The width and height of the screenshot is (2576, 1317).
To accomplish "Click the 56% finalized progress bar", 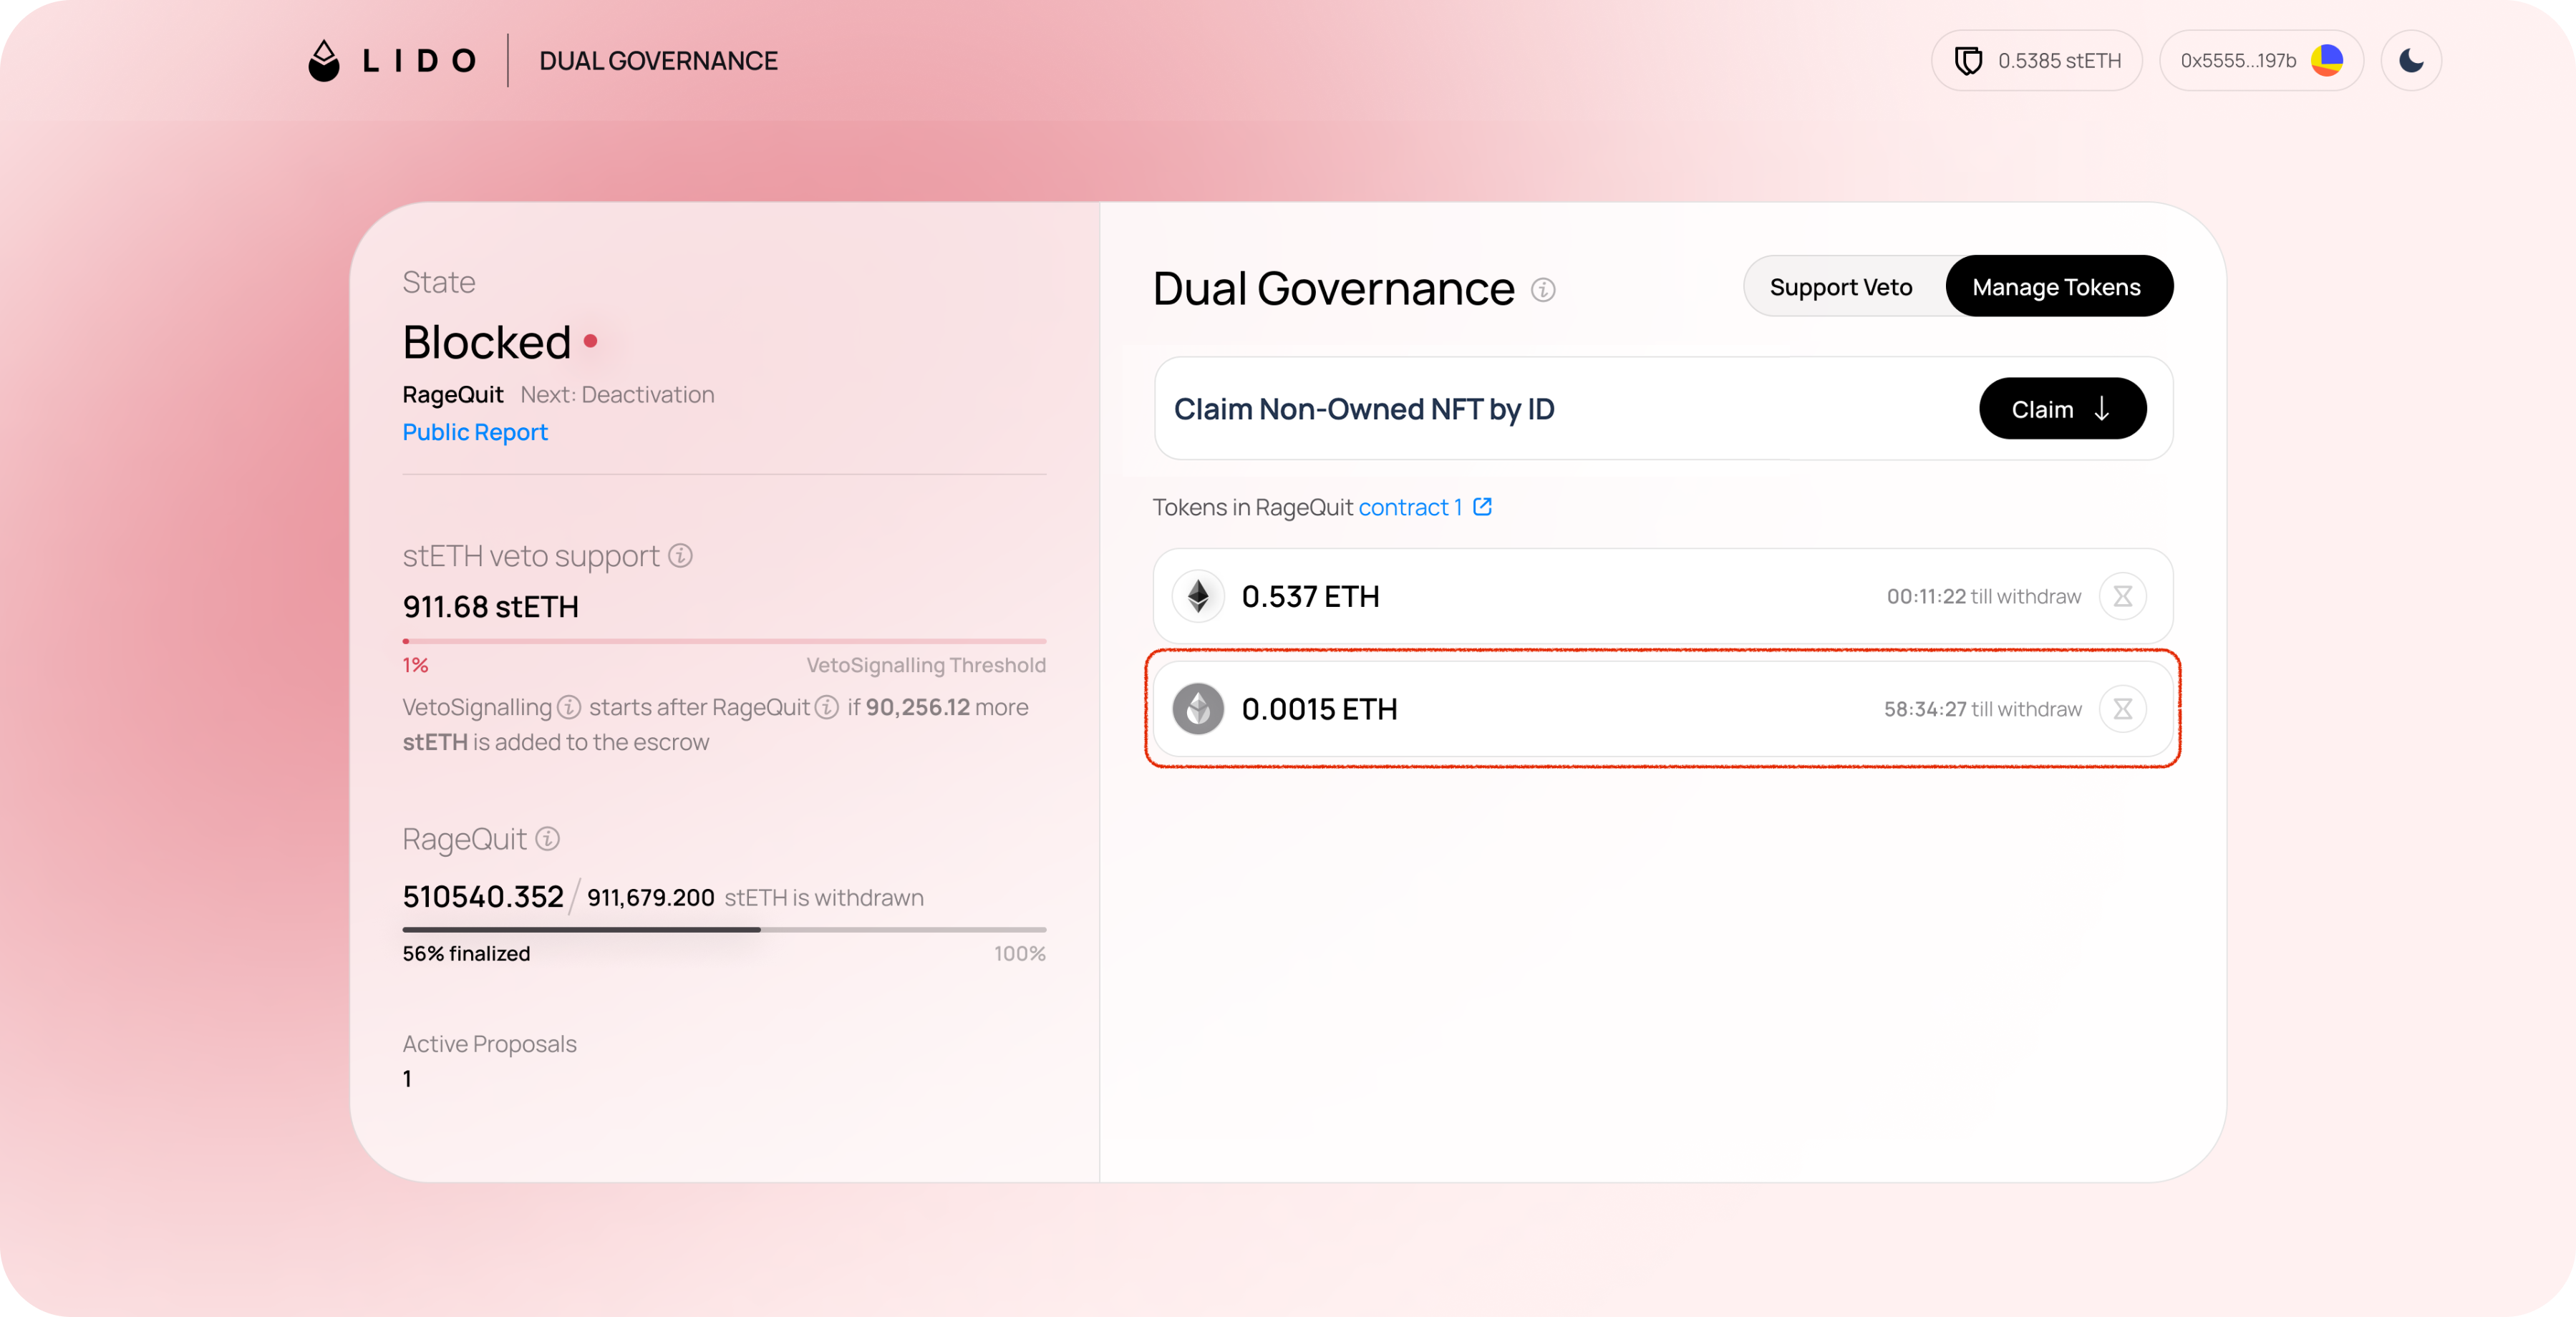I will [724, 930].
